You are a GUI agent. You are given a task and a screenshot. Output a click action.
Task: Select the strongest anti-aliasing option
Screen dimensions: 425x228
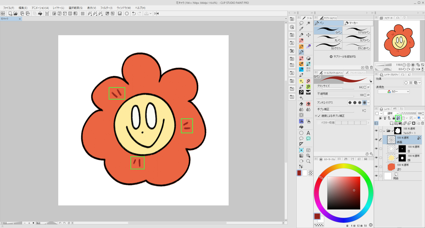coord(364,102)
